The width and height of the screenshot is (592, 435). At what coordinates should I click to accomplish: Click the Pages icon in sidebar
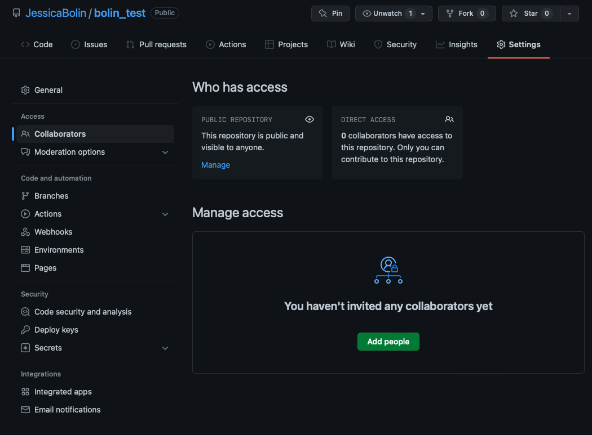point(25,268)
